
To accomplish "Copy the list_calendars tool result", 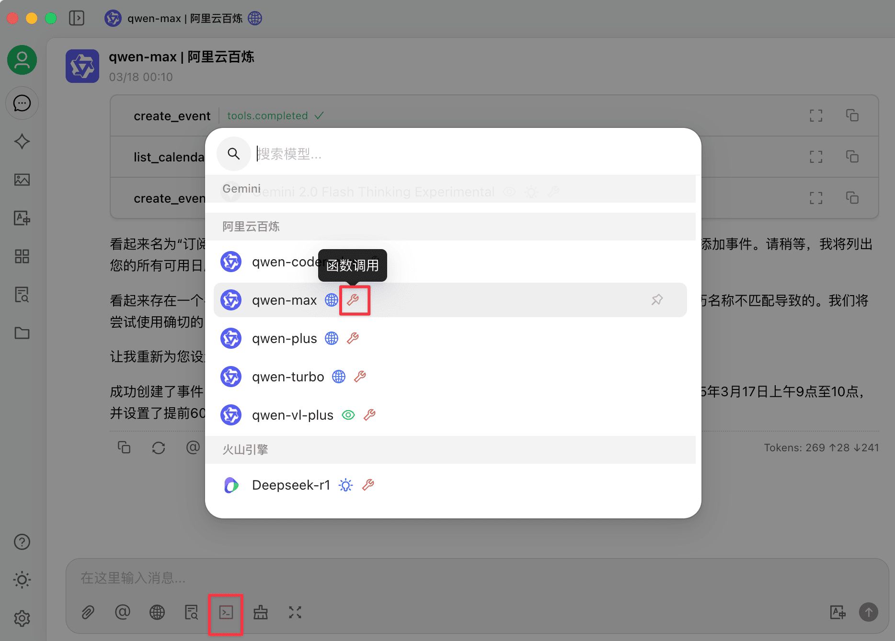I will click(852, 157).
